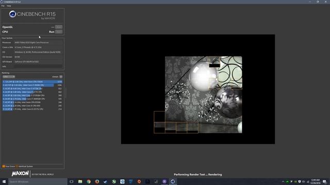The width and height of the screenshot is (330, 185).
Task: Open the File menu
Action: tap(3, 6)
